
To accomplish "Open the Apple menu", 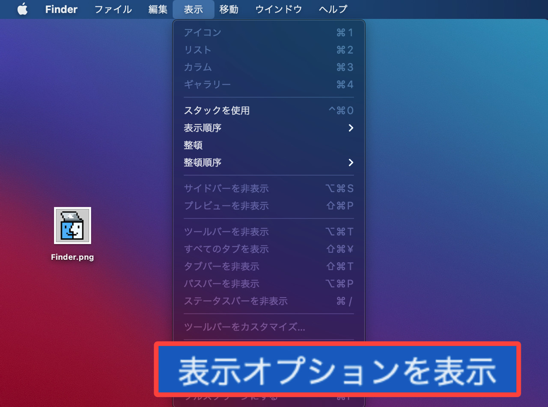I will tap(22, 9).
